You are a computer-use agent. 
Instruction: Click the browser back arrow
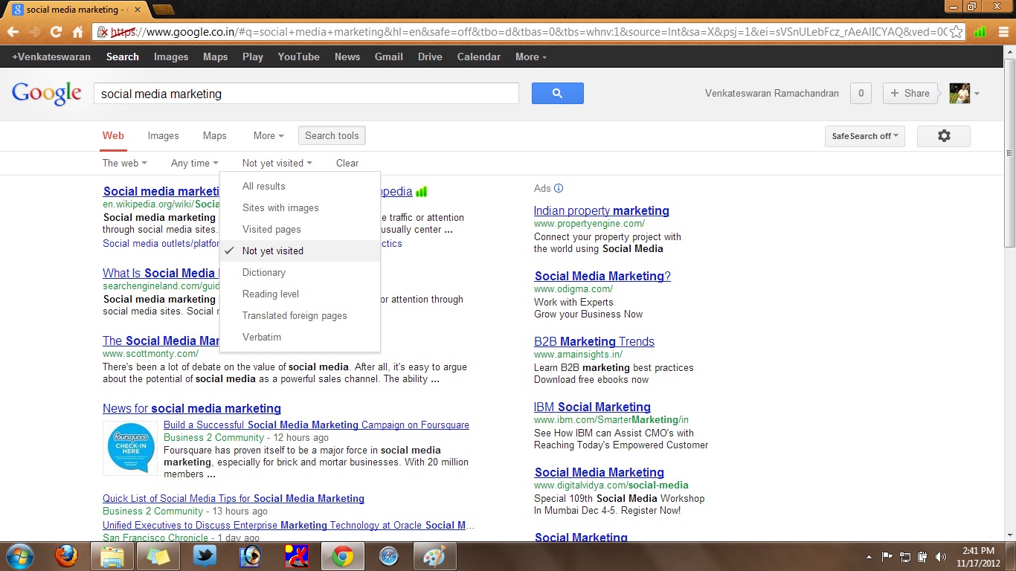13,32
